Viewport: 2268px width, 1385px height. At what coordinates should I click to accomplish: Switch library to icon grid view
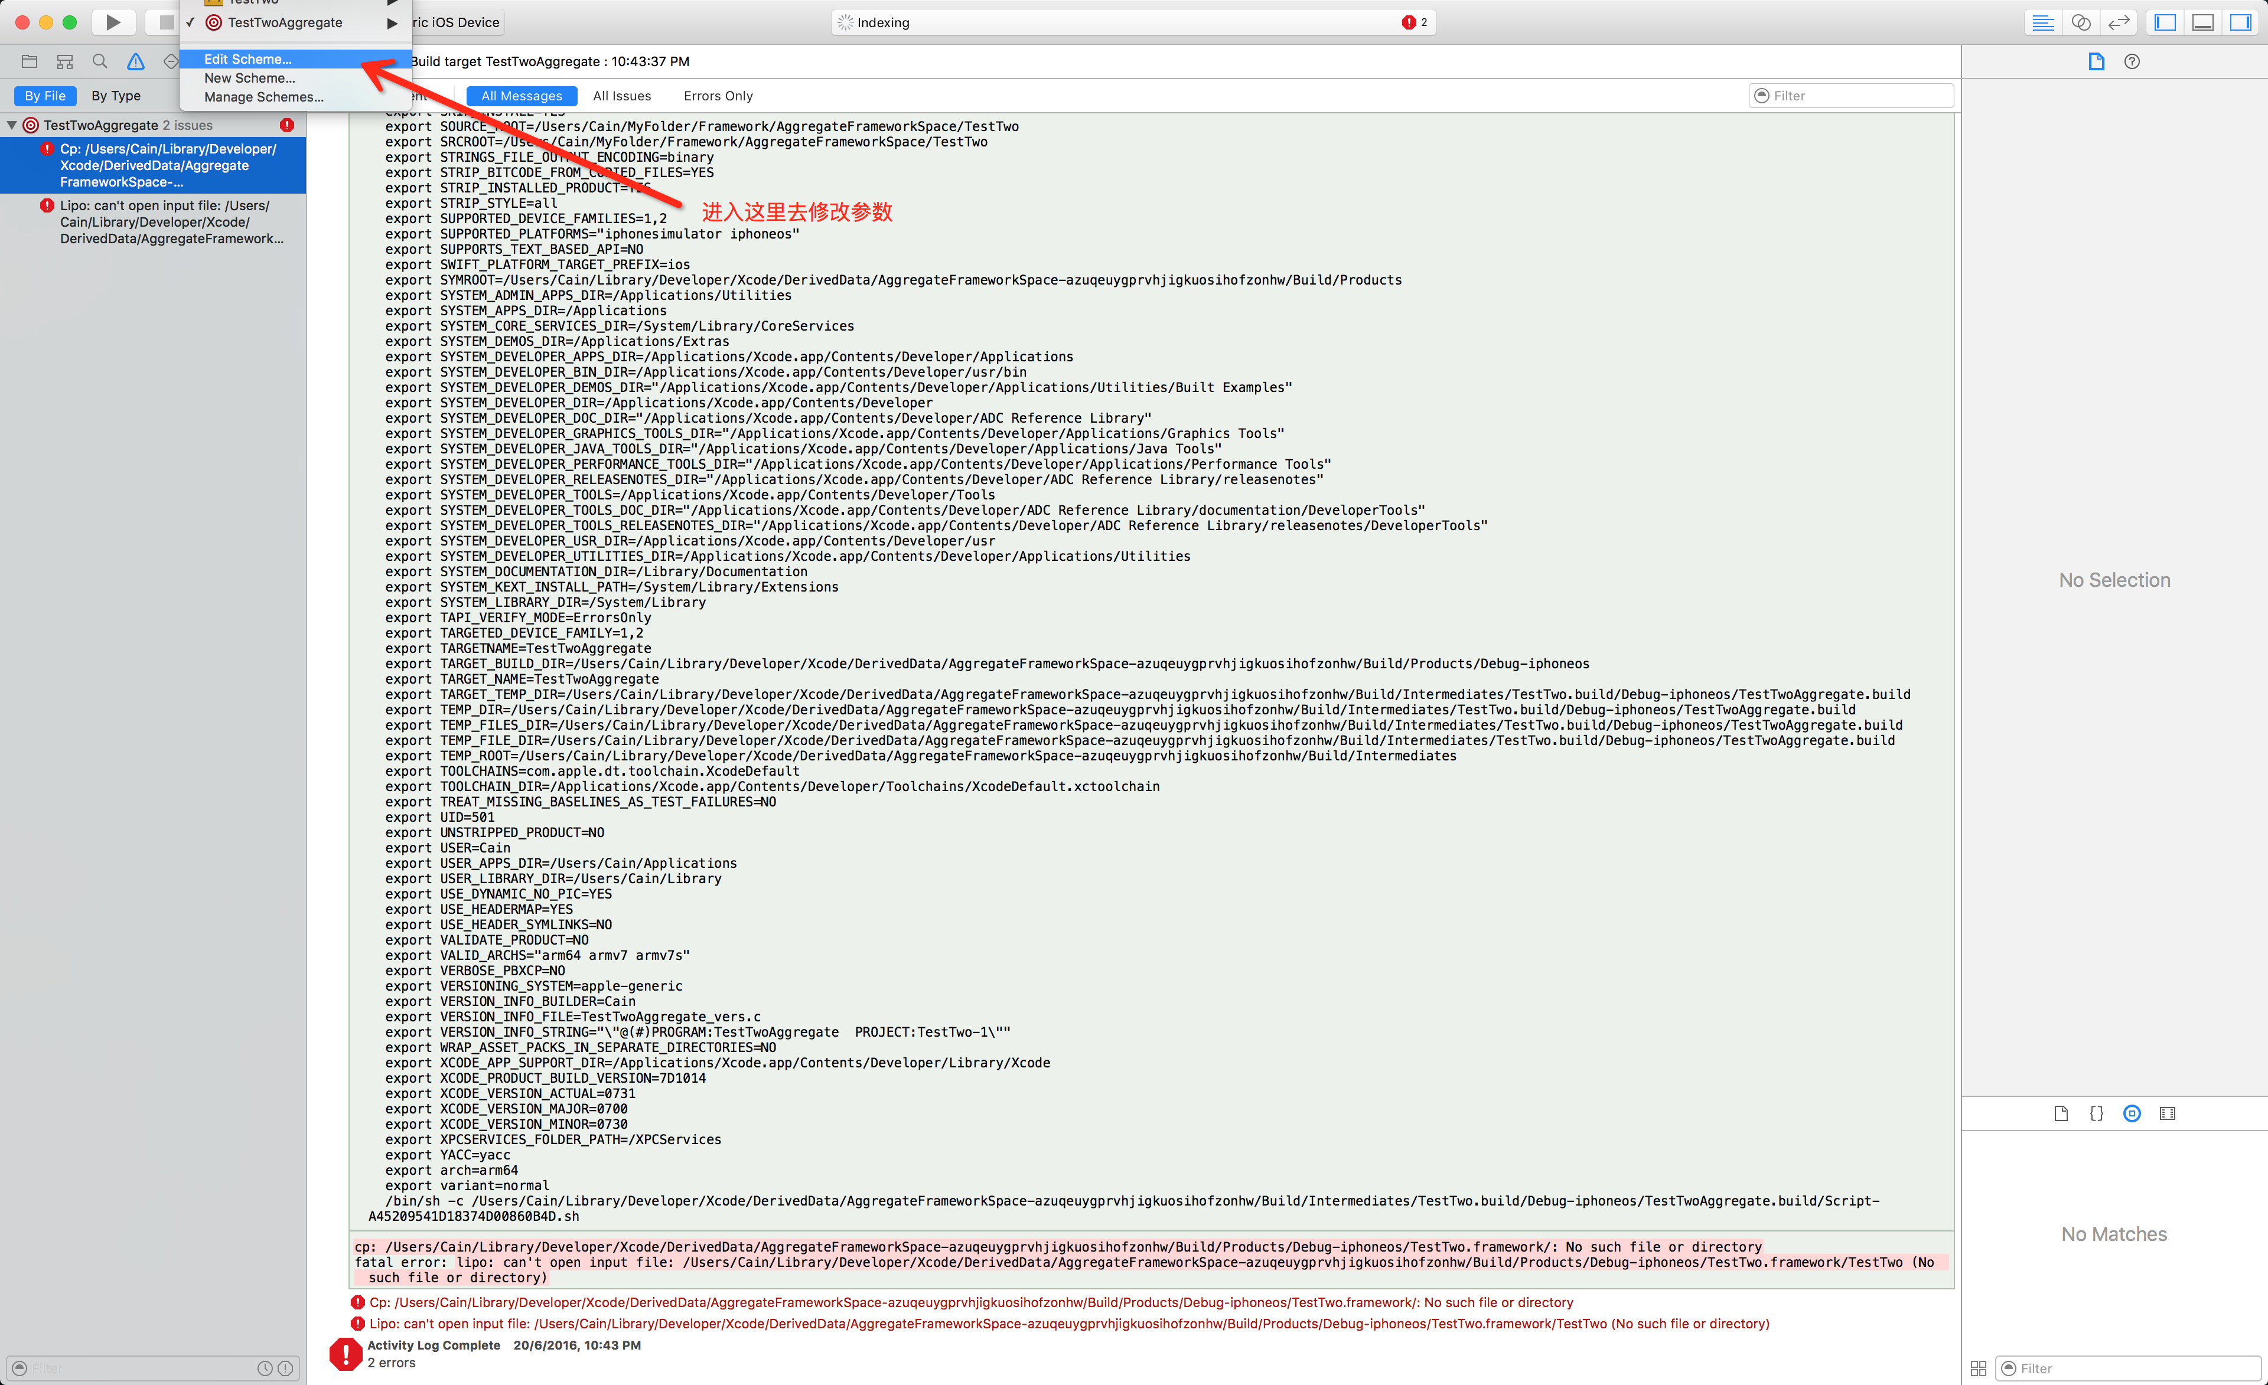1978,1368
